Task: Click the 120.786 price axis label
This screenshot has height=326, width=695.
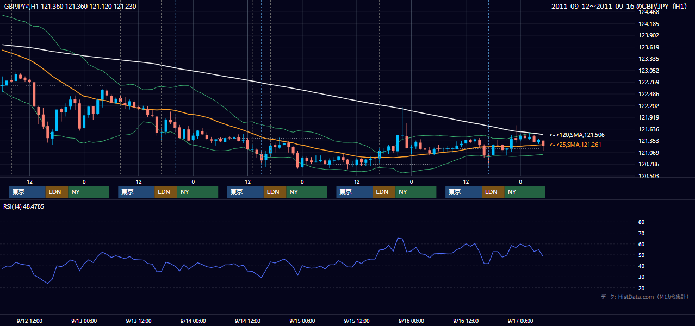Action: (649, 164)
